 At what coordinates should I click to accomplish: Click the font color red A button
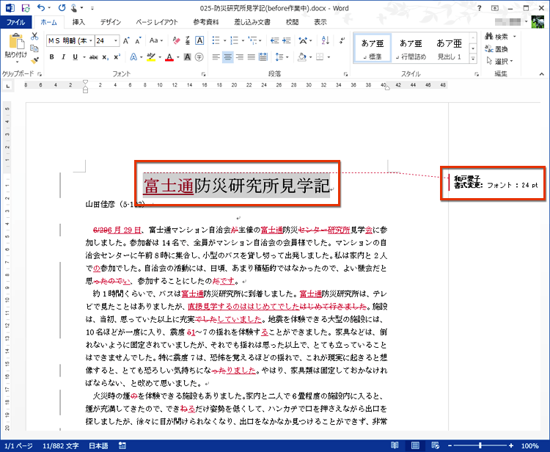click(170, 56)
